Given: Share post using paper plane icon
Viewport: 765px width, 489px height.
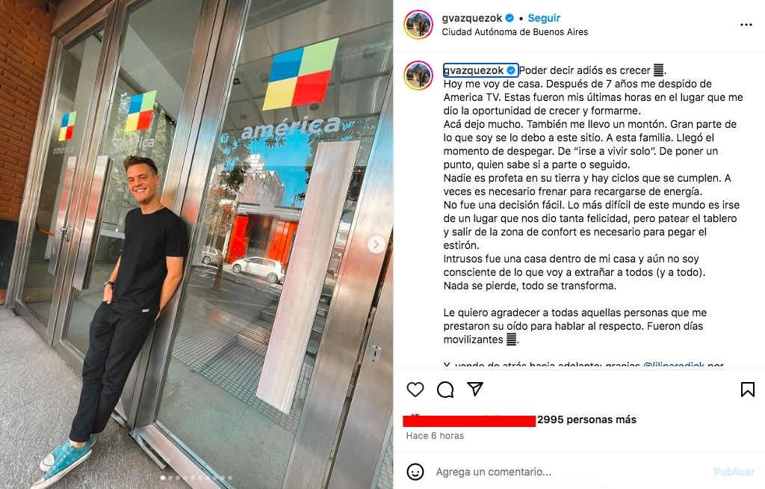Looking at the screenshot, I should (474, 389).
